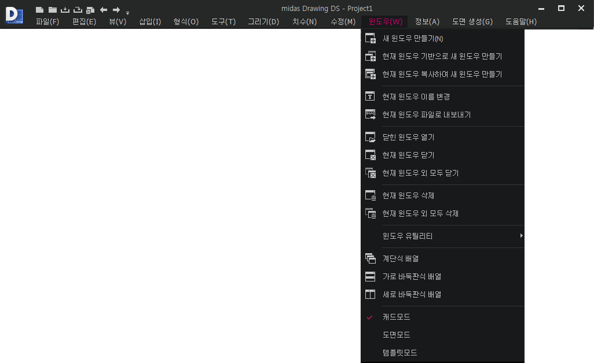The width and height of the screenshot is (594, 363).
Task: Open the 파일(F) menu
Action: [x=47, y=22]
